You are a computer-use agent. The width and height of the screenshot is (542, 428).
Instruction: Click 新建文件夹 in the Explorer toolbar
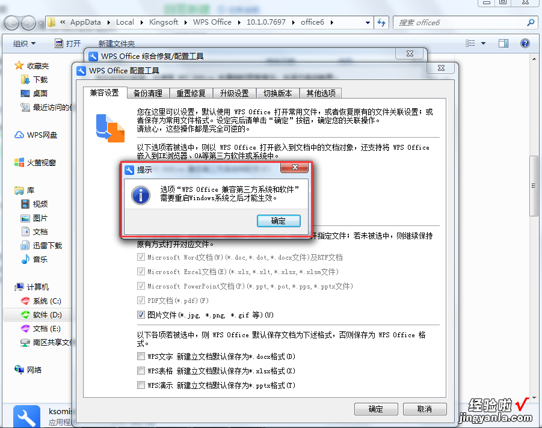pos(117,44)
